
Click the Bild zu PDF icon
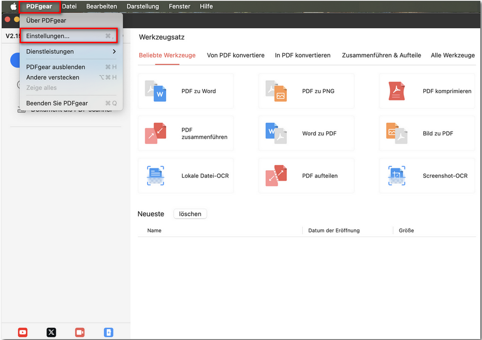[397, 133]
